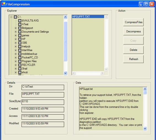Click into the Size(Byte) field

click(x=43, y=102)
